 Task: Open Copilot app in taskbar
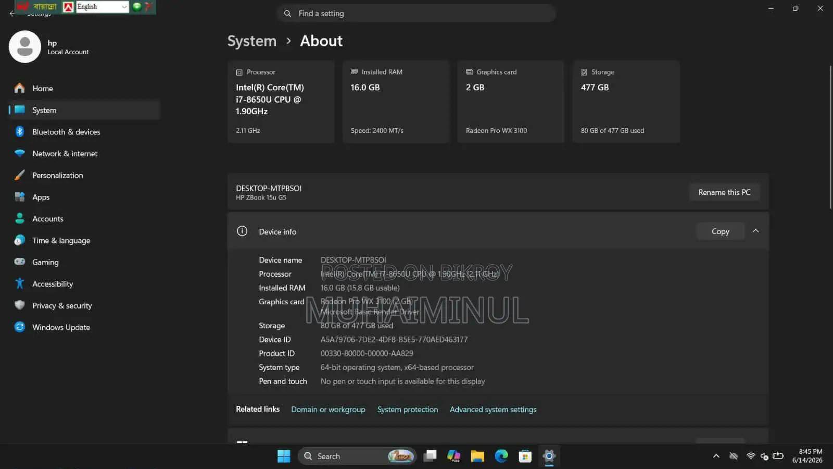tap(454, 456)
